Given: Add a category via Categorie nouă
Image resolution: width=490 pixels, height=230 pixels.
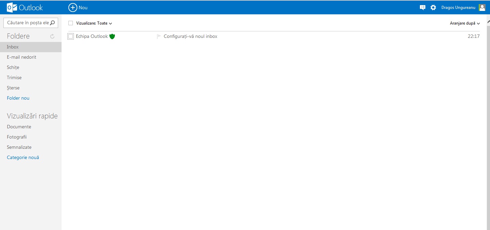Looking at the screenshot, I should tap(23, 157).
